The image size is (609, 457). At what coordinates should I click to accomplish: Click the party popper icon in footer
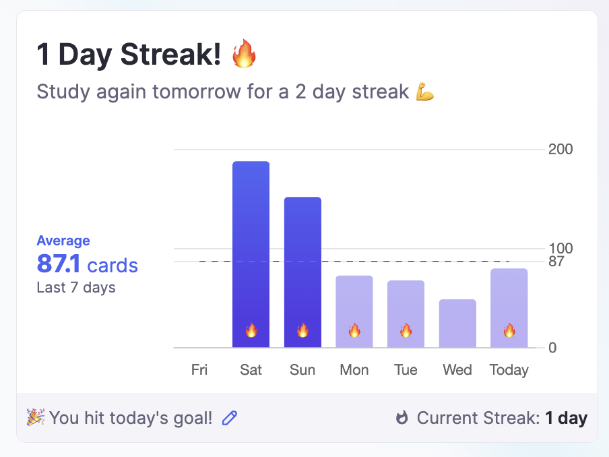pyautogui.click(x=35, y=419)
